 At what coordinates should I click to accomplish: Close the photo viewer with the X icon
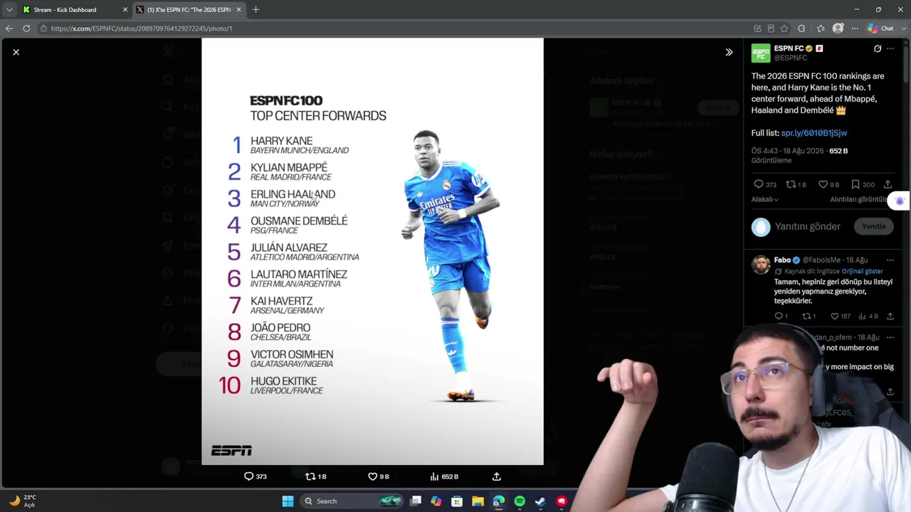[16, 52]
